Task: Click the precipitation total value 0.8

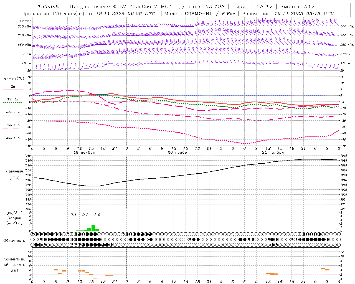Action: [x=85, y=215]
